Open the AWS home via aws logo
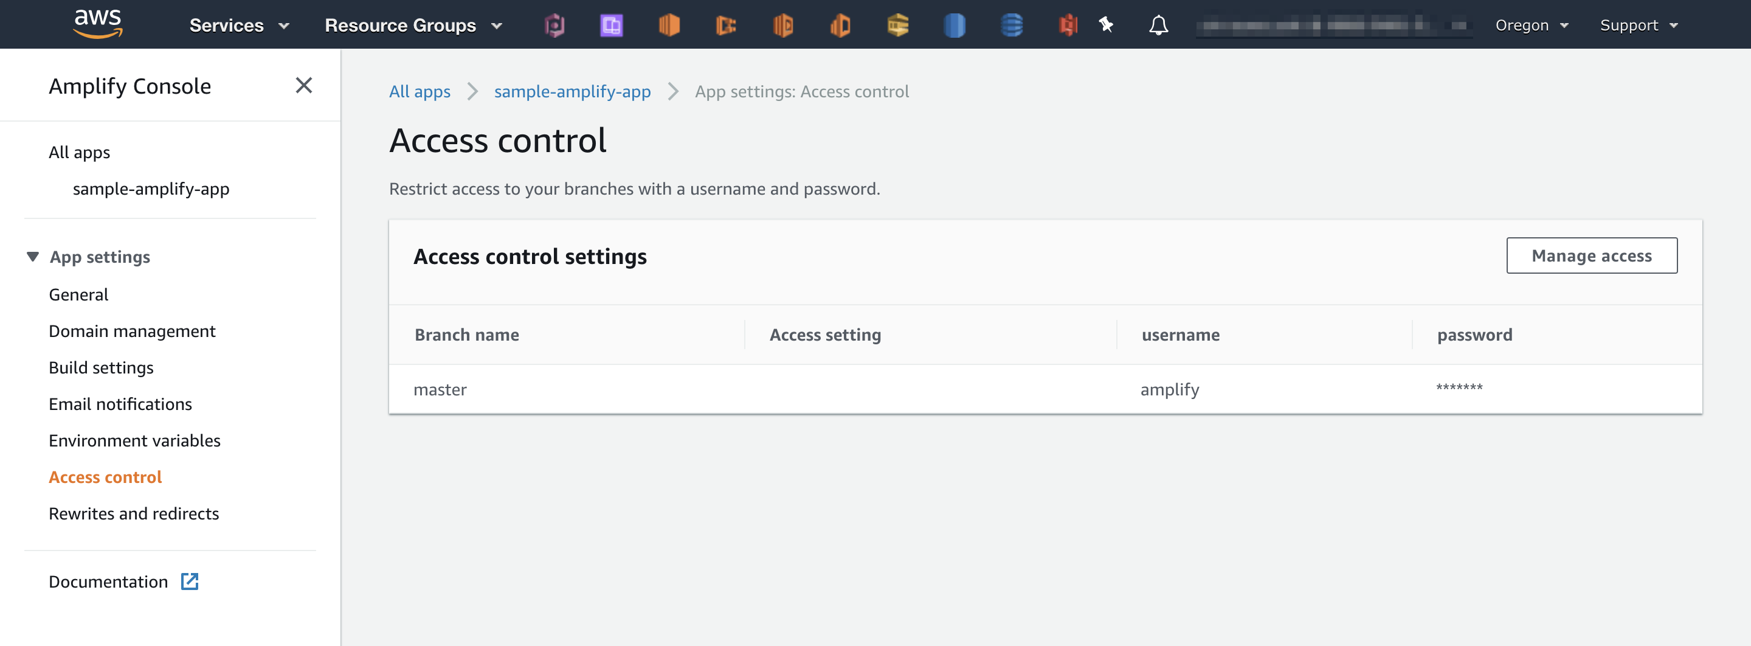The width and height of the screenshot is (1751, 646). [98, 24]
